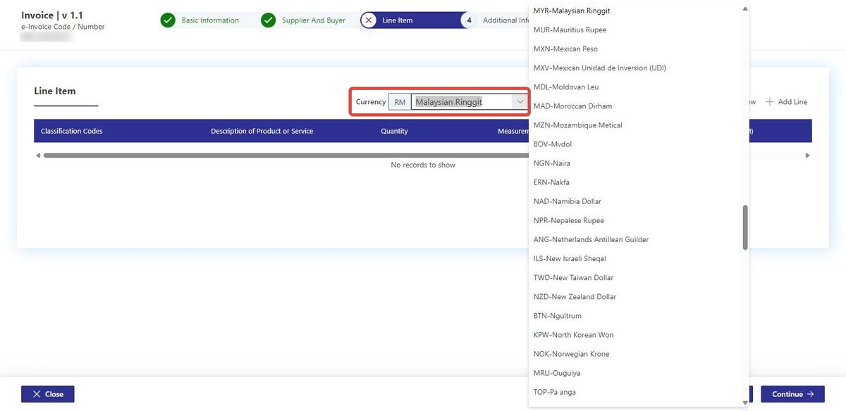Click table horizontal scroll right arrow
The image size is (846, 411).
point(808,156)
